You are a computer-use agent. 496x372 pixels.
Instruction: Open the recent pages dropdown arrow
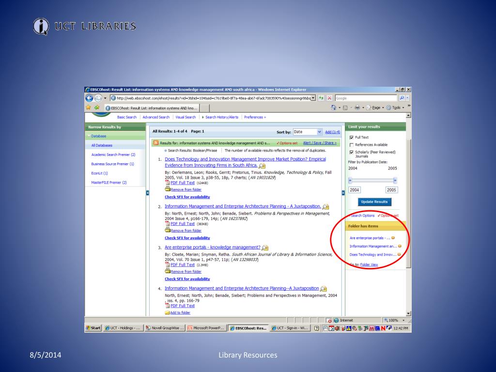coord(105,98)
